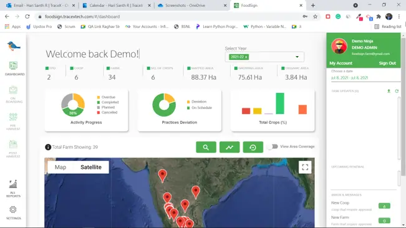Click the password key icon in the address bar
406x228 pixels.
click(305, 17)
